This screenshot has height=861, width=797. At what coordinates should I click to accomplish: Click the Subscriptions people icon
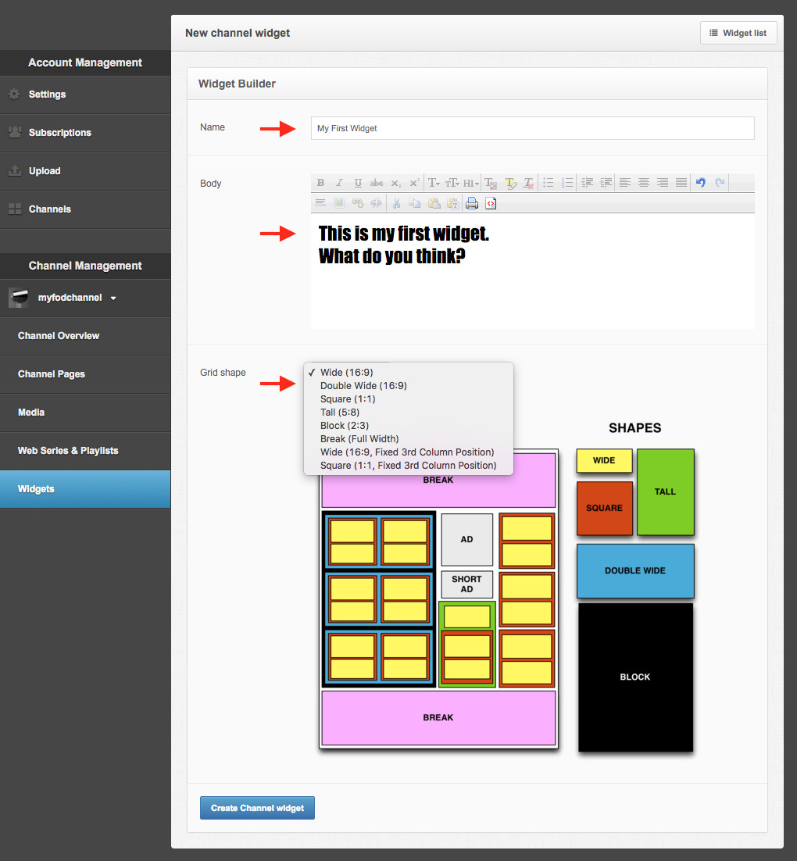(15, 132)
